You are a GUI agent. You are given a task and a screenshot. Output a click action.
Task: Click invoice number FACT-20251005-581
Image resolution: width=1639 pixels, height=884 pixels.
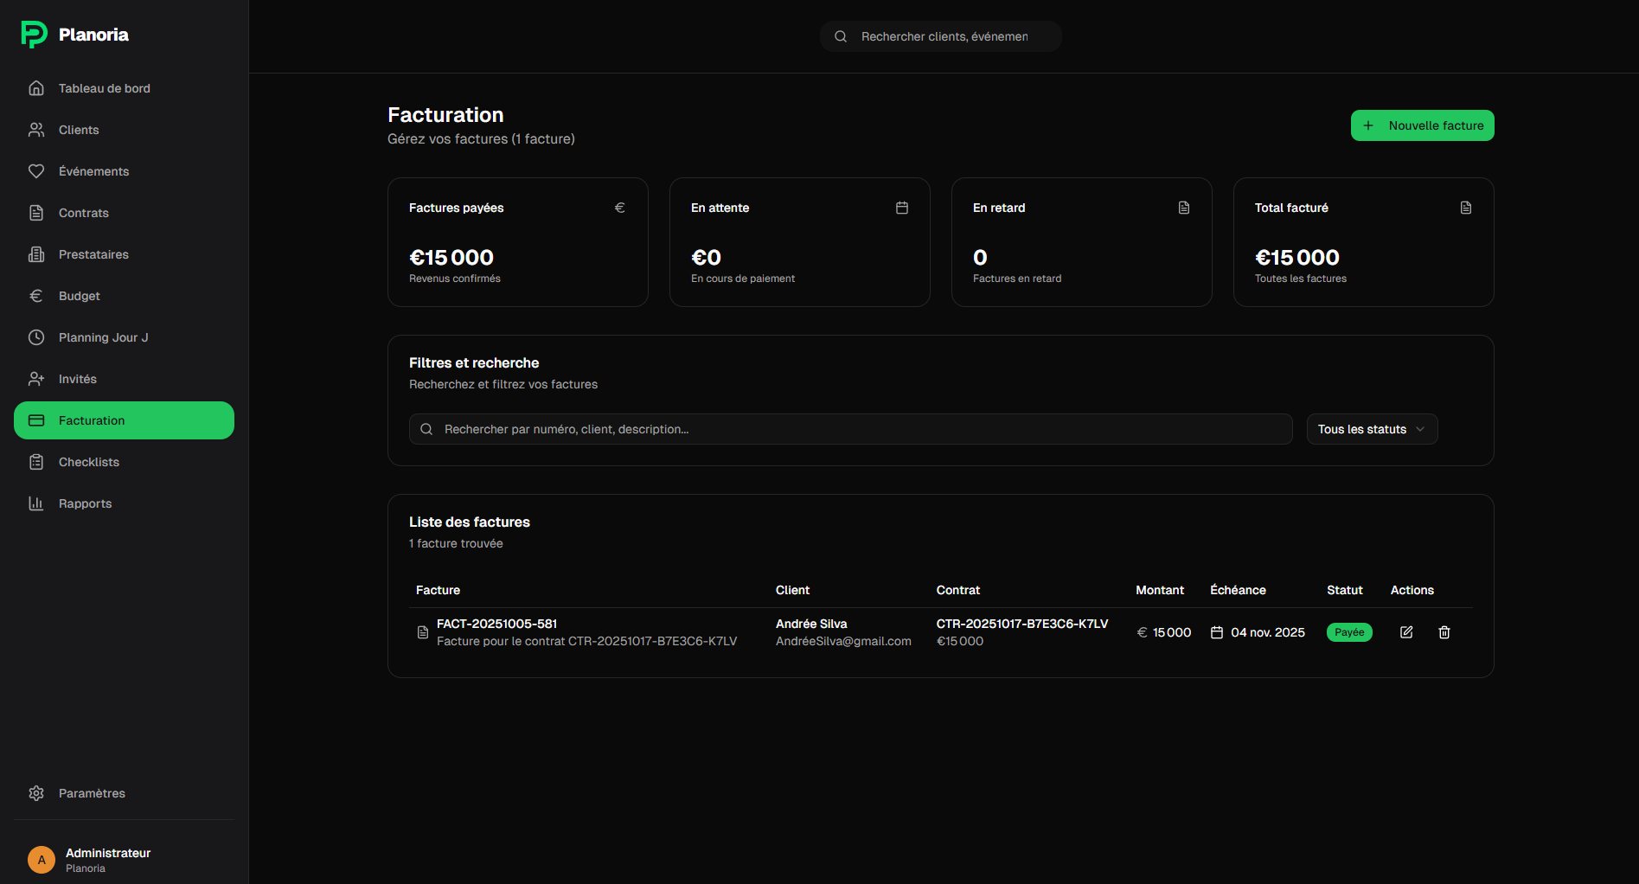496,624
